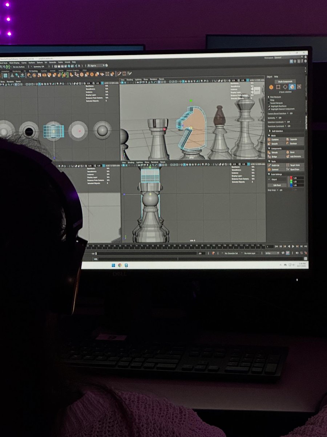
Task: Open the Surfaces menu
Action: pyautogui.click(x=32, y=63)
